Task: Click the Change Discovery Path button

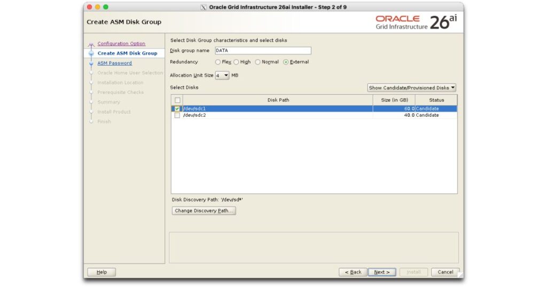Action: point(204,211)
